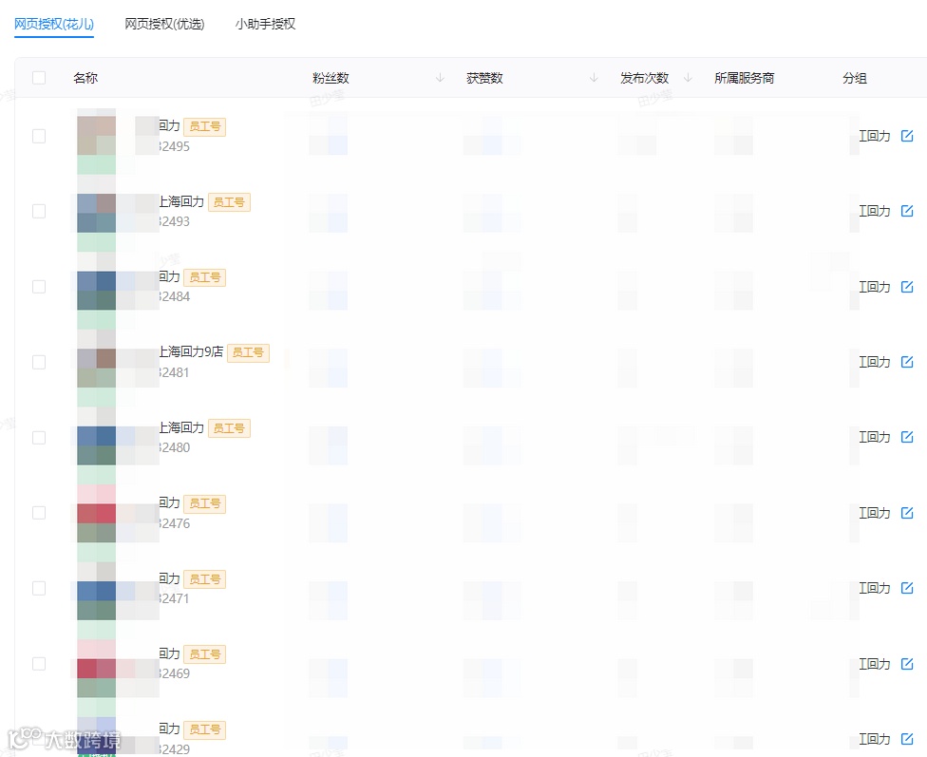Open 上海回力 account with ID 2493
This screenshot has width=927, height=757.
(x=181, y=201)
